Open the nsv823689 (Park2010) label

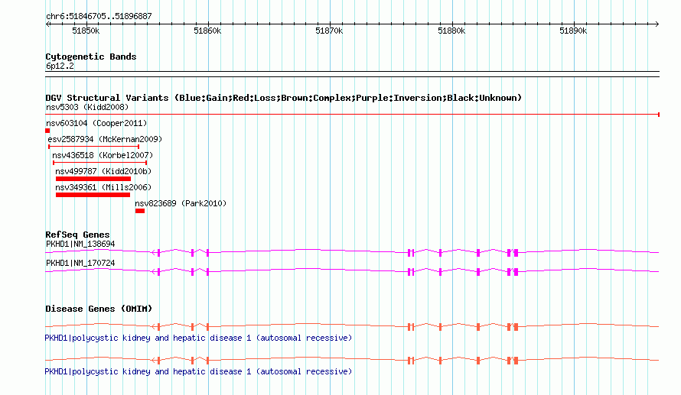pos(181,203)
